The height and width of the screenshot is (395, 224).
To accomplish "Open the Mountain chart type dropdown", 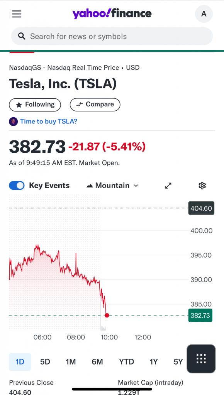I will coord(112,186).
